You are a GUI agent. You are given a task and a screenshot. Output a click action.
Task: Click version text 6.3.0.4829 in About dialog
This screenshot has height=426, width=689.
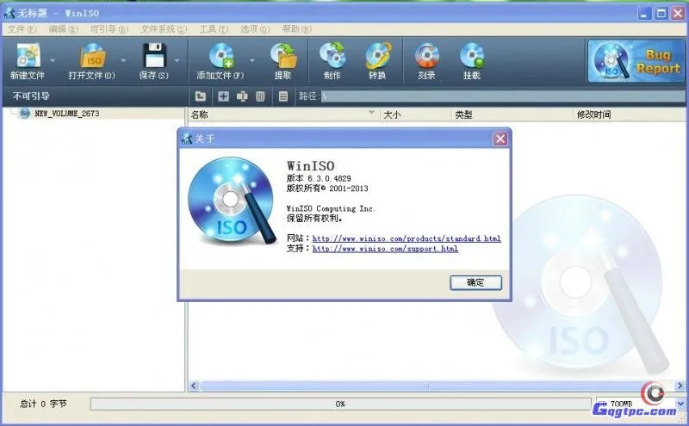pyautogui.click(x=329, y=179)
